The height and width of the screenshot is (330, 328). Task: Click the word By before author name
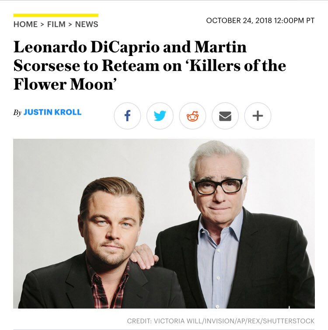coord(17,112)
